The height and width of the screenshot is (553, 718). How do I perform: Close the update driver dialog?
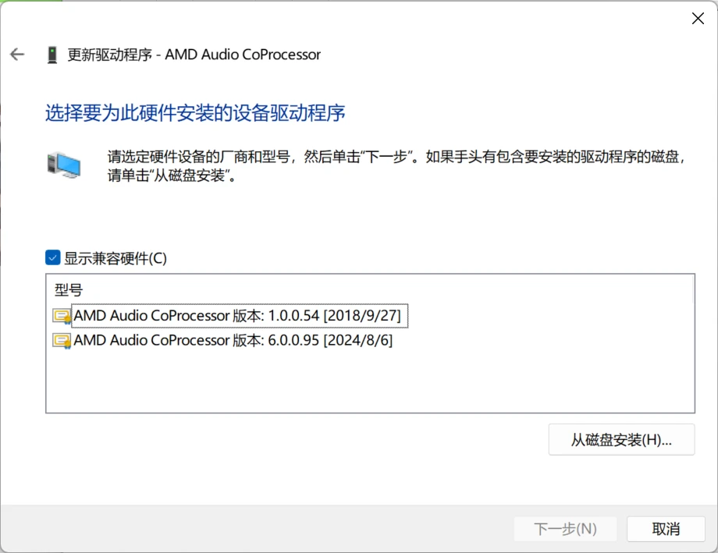coord(698,18)
